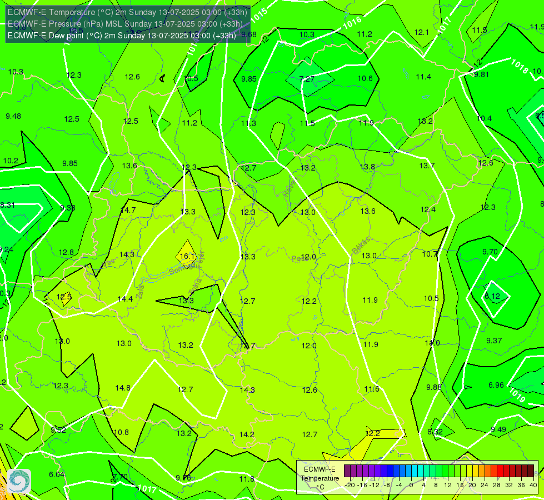Click the 16.1 value in yellow diamond
This screenshot has width=544, height=500.
pyautogui.click(x=187, y=256)
